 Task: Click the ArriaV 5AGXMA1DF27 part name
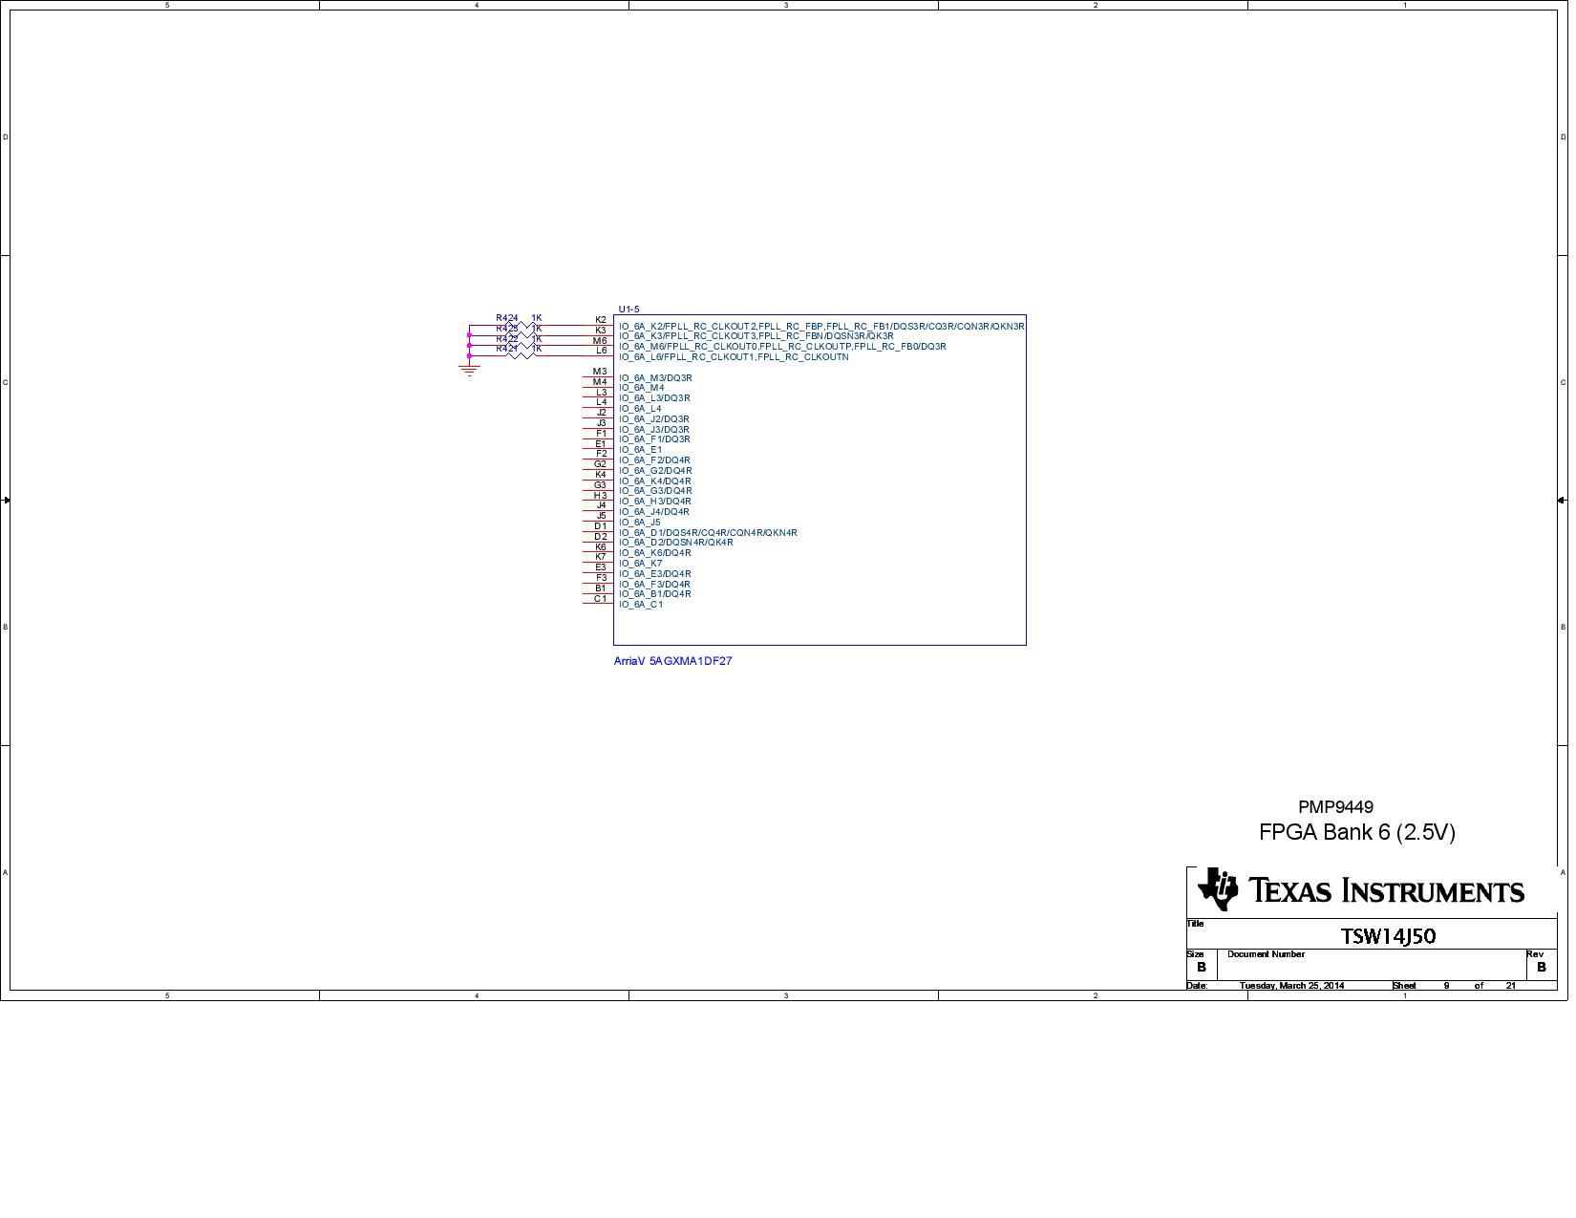[x=672, y=661]
